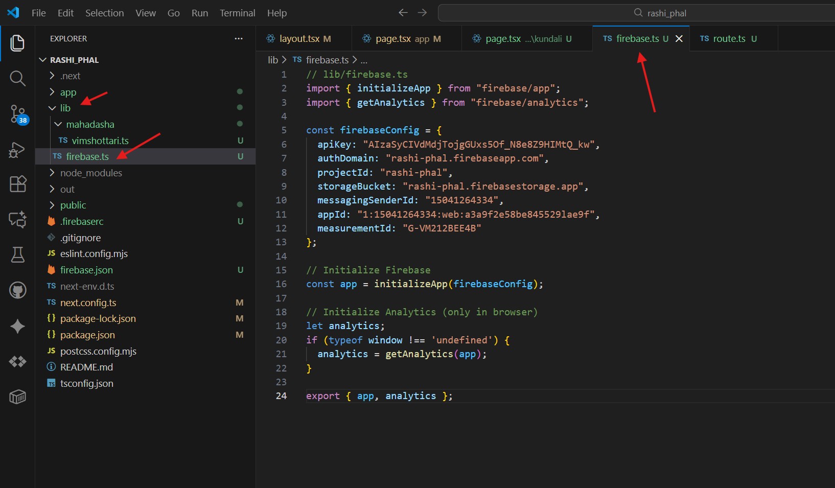Image resolution: width=835 pixels, height=488 pixels.
Task: Close the firebase.ts editor tab
Action: (679, 39)
